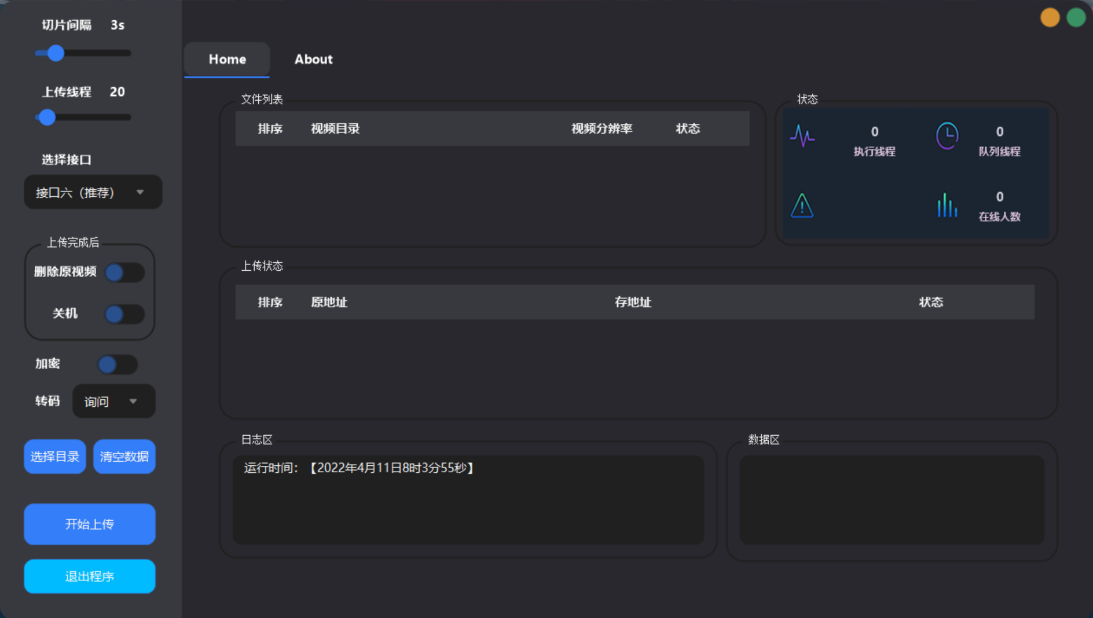The height and width of the screenshot is (618, 1093).
Task: Click the 切片间隔 slider handle
Action: click(x=56, y=53)
